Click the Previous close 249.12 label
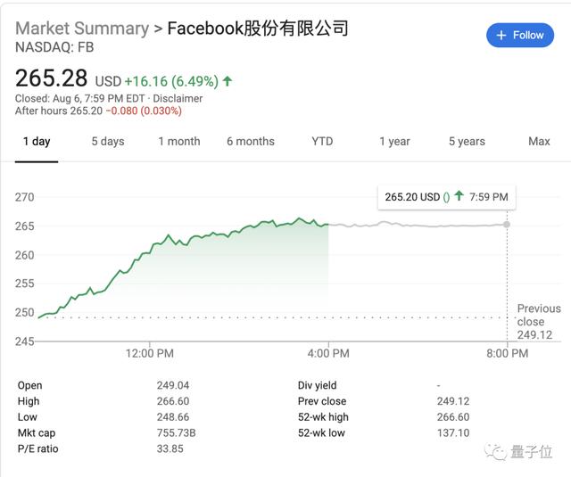Viewport: 571px width, 477px height. tap(539, 322)
